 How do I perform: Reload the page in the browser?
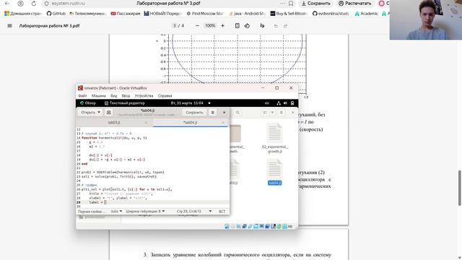(34, 4)
